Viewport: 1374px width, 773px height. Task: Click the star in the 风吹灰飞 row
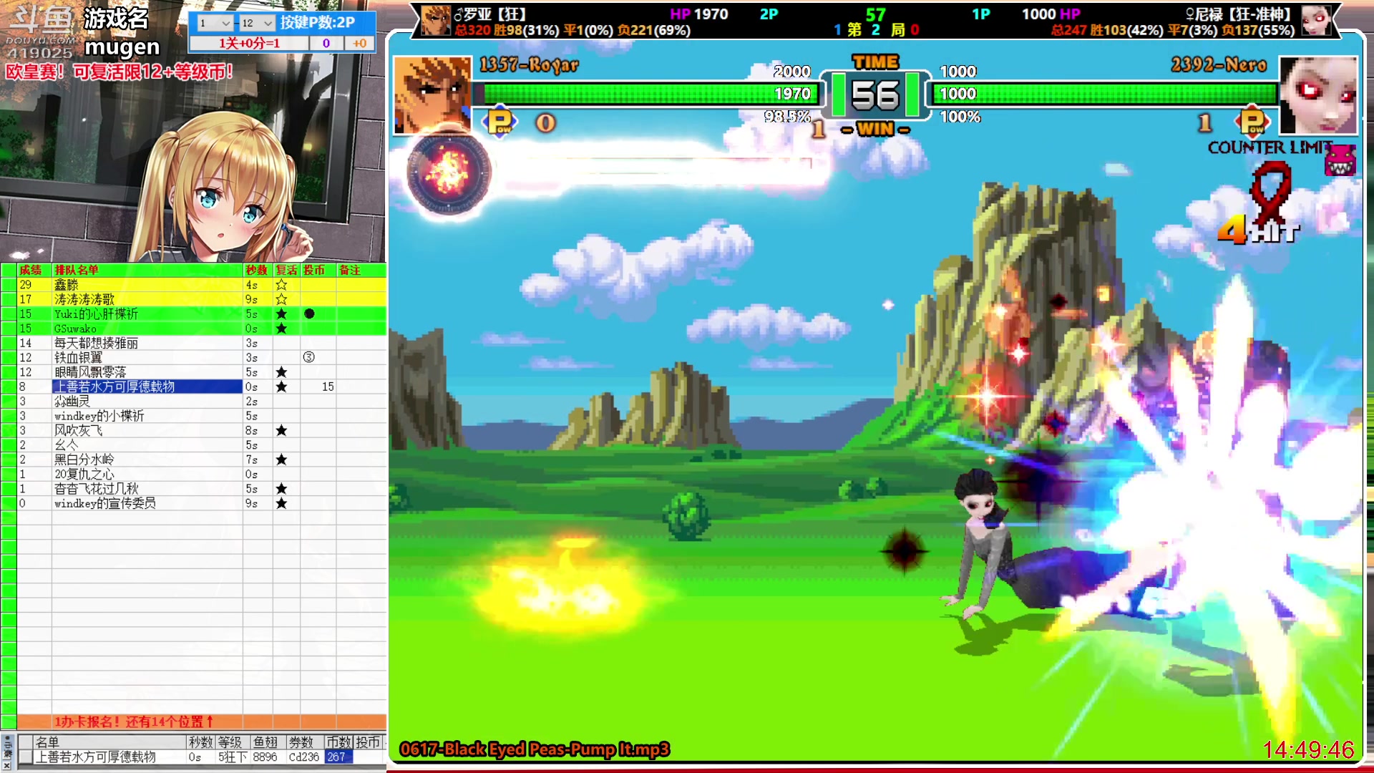281,430
